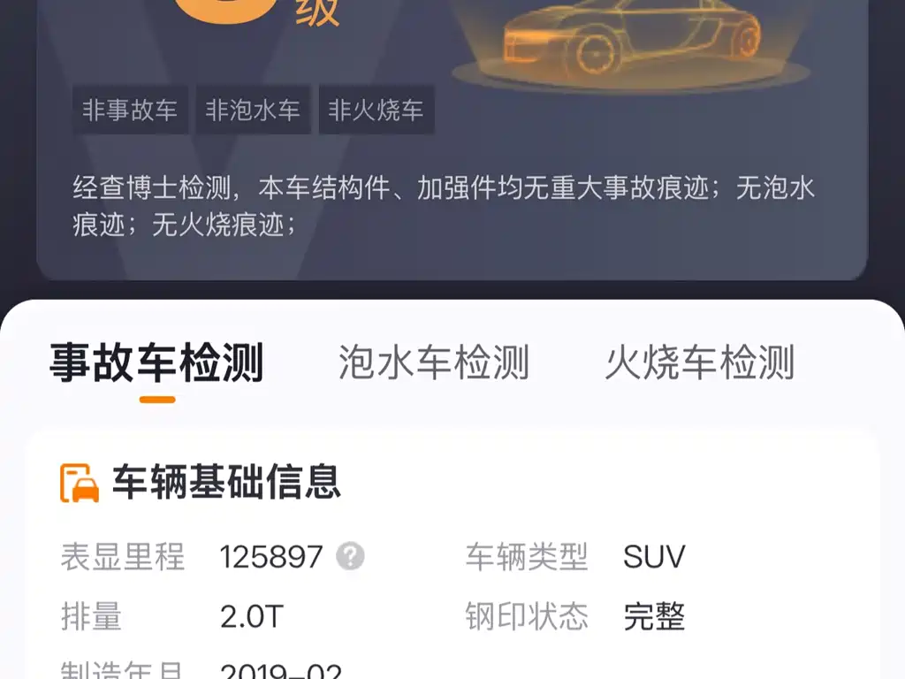Tap the orange grade badge at top

click(226, 11)
